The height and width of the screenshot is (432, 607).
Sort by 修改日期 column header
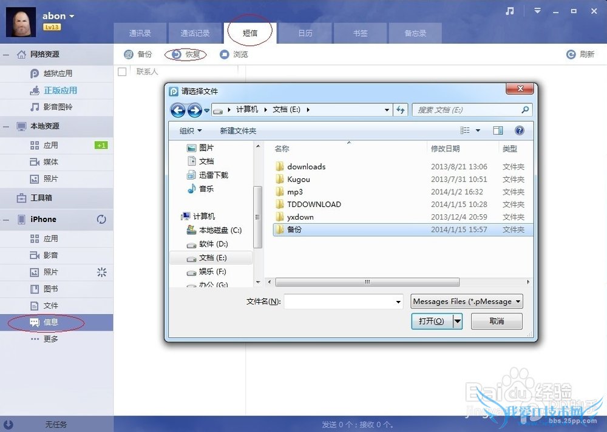tap(445, 149)
